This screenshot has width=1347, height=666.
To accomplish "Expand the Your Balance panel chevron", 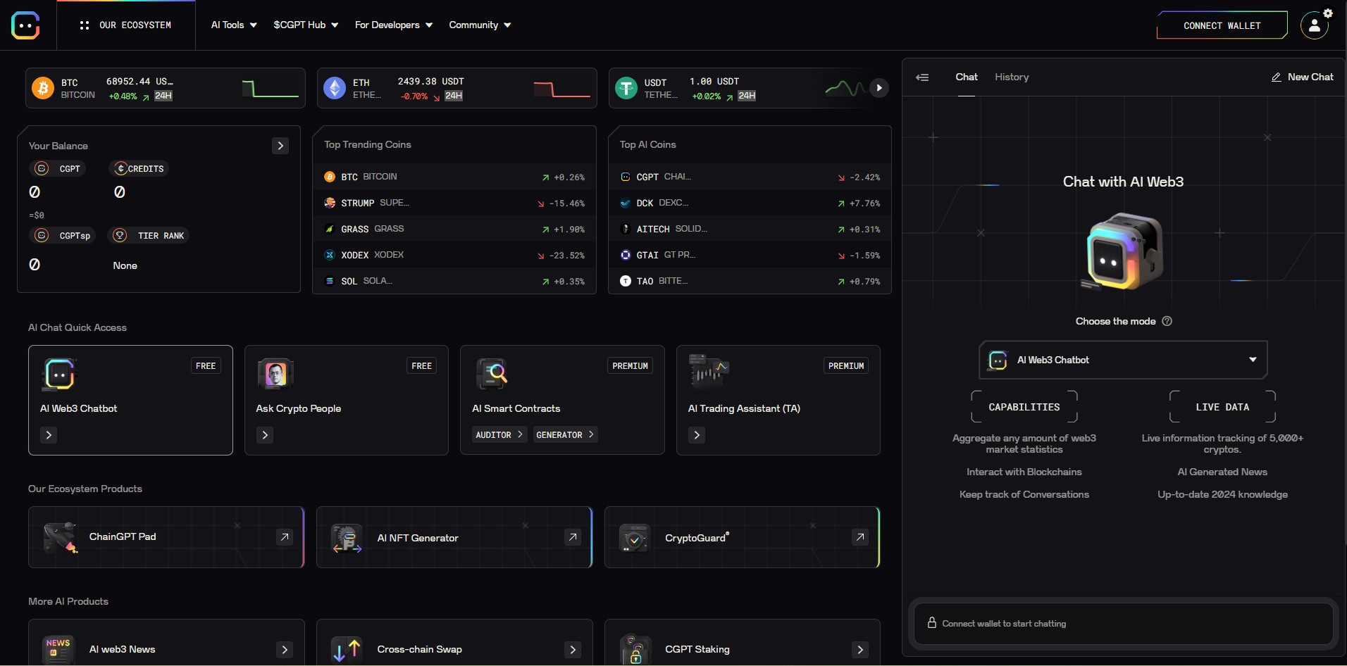I will pyautogui.click(x=280, y=146).
